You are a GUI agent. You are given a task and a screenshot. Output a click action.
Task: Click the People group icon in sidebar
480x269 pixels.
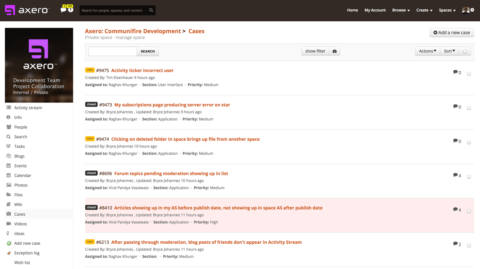(x=9, y=127)
